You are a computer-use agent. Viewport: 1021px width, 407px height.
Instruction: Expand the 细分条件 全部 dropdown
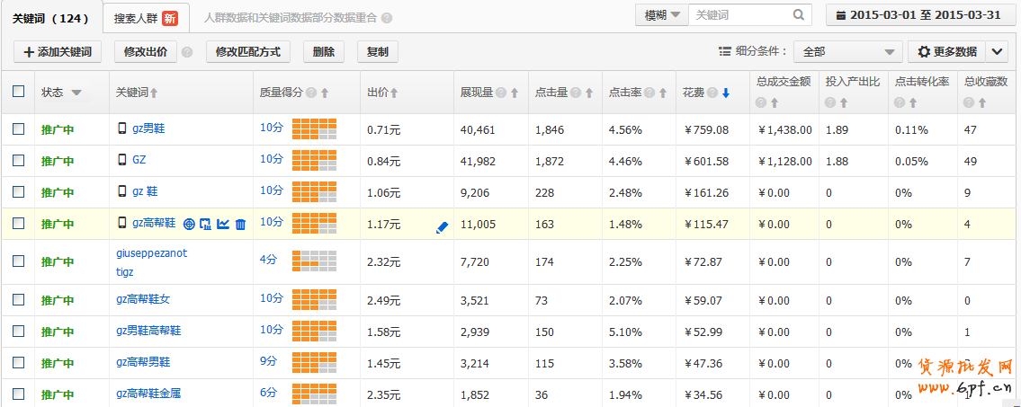(849, 52)
